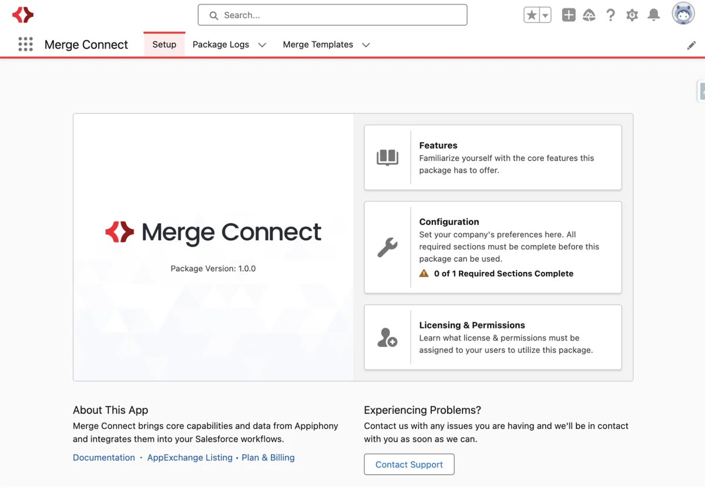Open the Help question mark icon
This screenshot has width=705, height=488.
[611, 15]
